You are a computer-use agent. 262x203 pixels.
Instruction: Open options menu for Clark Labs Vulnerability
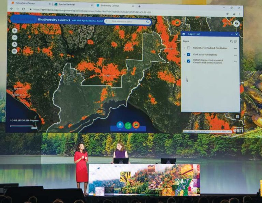(235, 55)
